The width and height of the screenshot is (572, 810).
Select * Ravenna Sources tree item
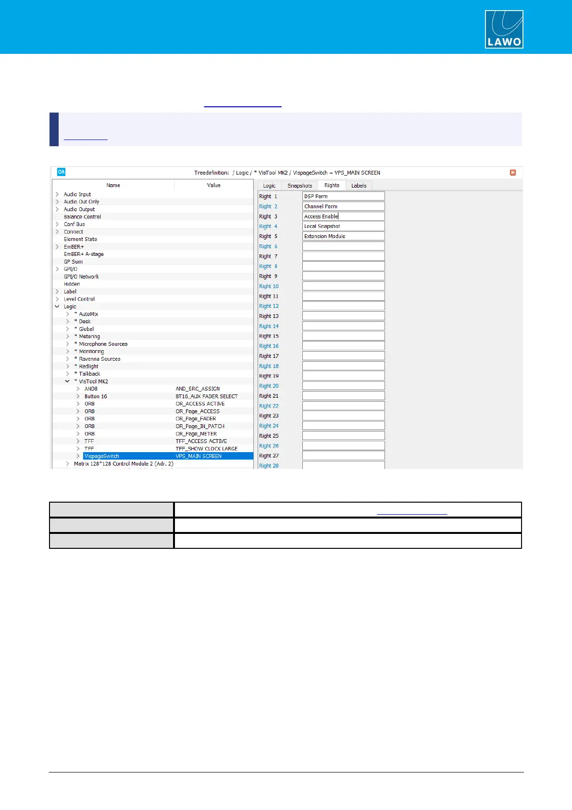[x=97, y=359]
